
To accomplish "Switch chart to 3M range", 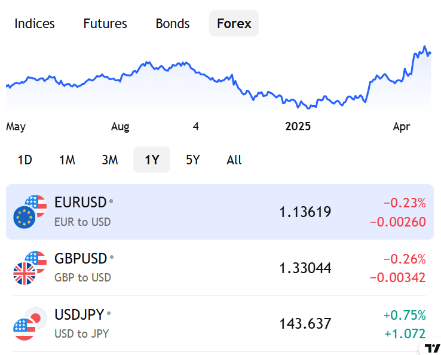I will (110, 160).
